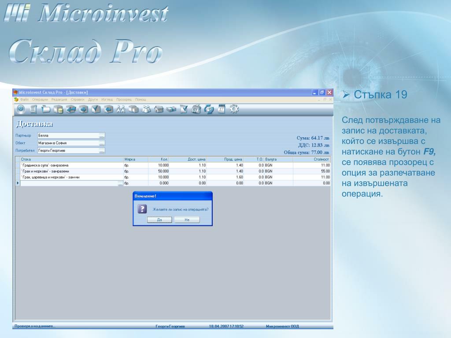Viewport: 451px width, 338px height.
Task: Click the stacked boxes goods icon
Action: [x=133, y=109]
